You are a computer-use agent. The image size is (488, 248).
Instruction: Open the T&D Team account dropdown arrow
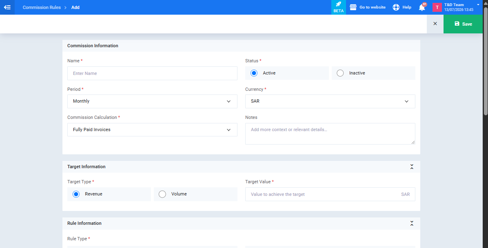pos(478,4)
